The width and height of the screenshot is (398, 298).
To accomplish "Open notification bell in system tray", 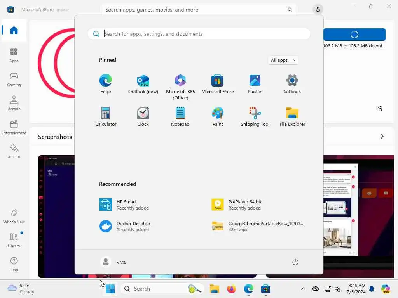I will point(372,289).
